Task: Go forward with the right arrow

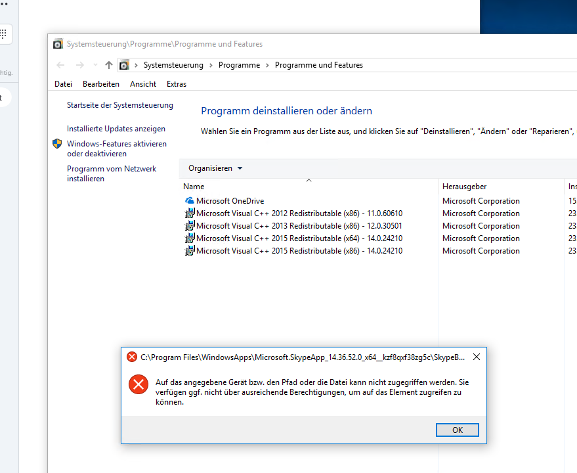Action: point(80,65)
